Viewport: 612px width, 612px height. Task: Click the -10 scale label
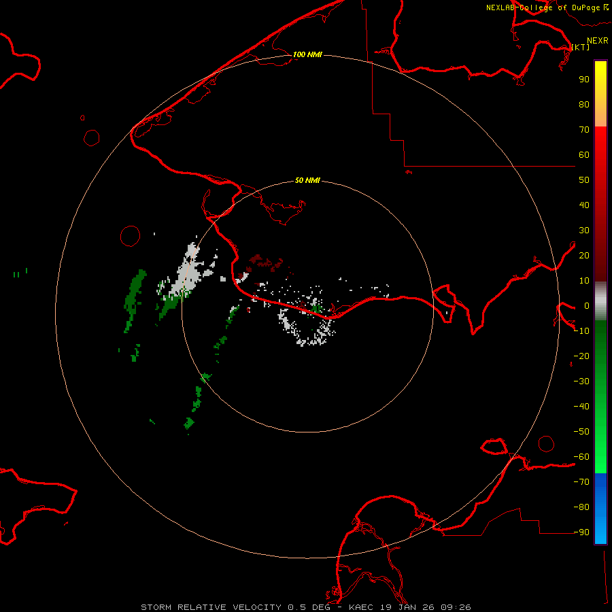[581, 331]
